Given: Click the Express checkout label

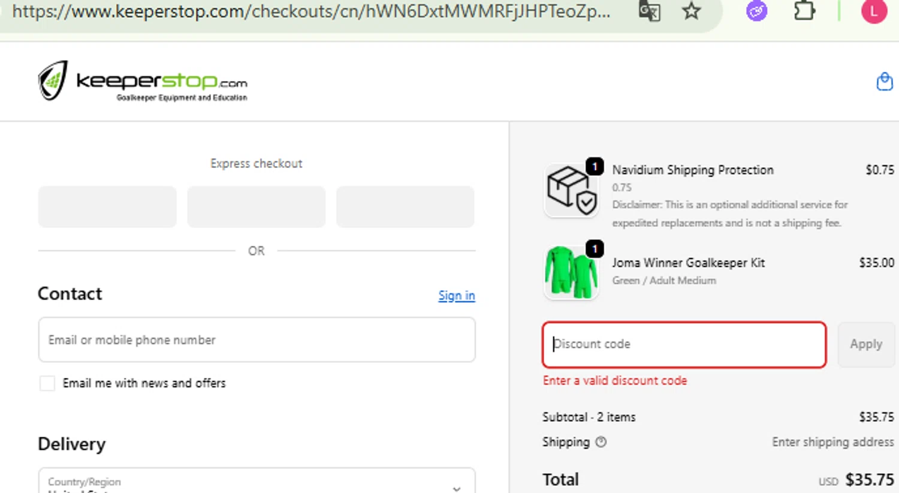Looking at the screenshot, I should (x=257, y=163).
